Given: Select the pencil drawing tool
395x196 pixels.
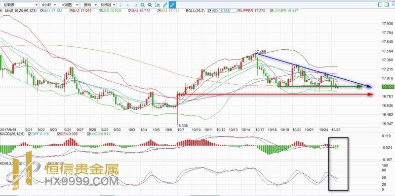Looking at the screenshot, I should (x=165, y=5).
